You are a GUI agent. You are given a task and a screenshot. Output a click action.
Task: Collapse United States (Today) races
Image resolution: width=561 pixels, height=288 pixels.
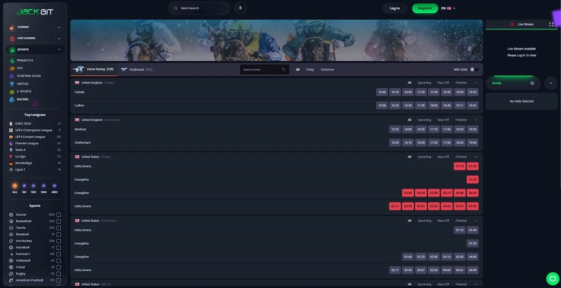tap(476, 157)
